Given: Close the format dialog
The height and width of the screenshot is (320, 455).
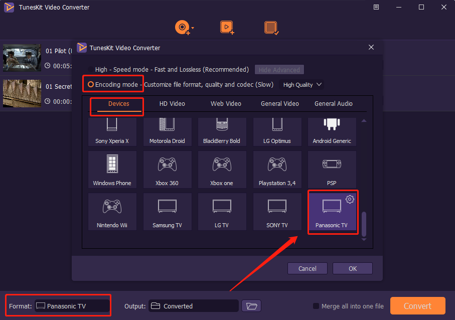Looking at the screenshot, I should [371, 47].
